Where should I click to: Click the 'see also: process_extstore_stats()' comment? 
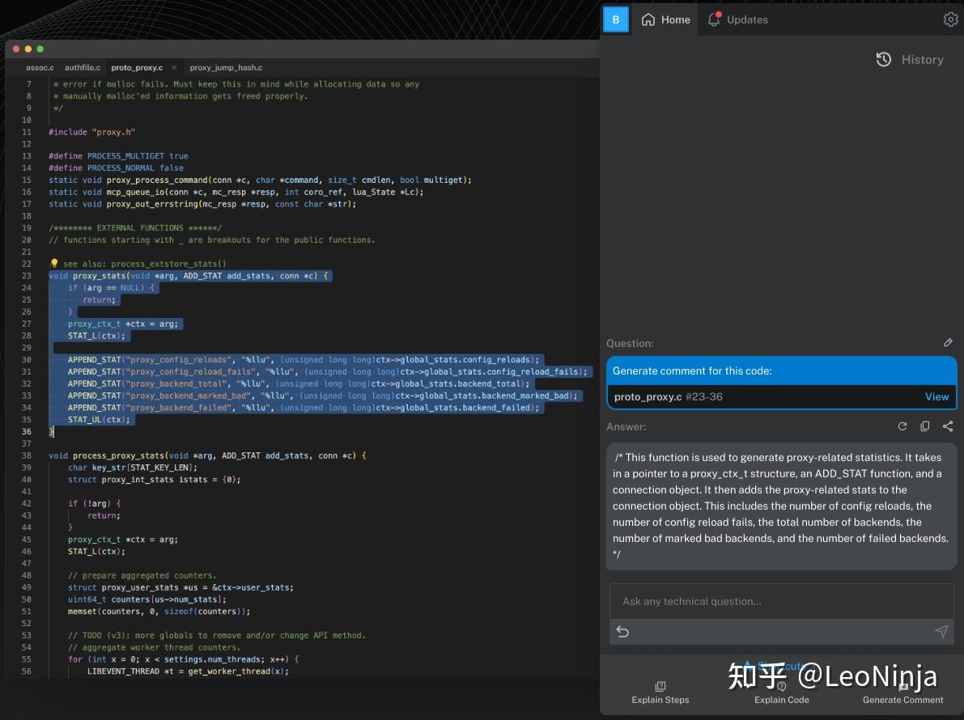144,264
